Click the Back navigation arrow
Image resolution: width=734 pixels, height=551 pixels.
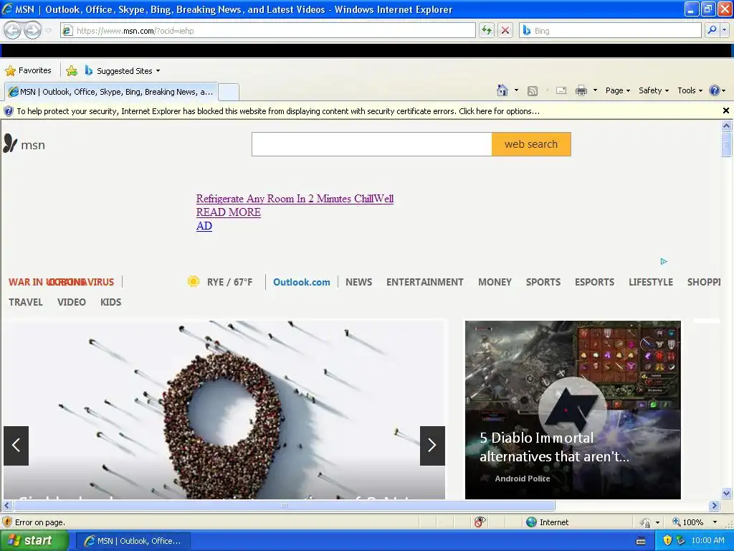coord(13,30)
